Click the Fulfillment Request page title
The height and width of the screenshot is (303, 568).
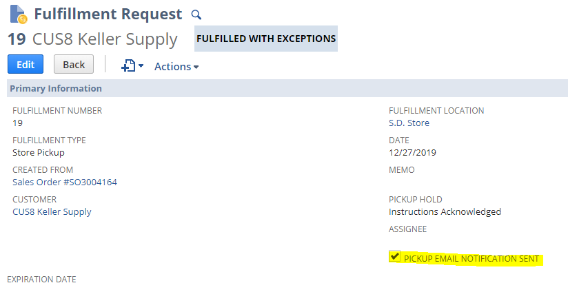click(108, 14)
